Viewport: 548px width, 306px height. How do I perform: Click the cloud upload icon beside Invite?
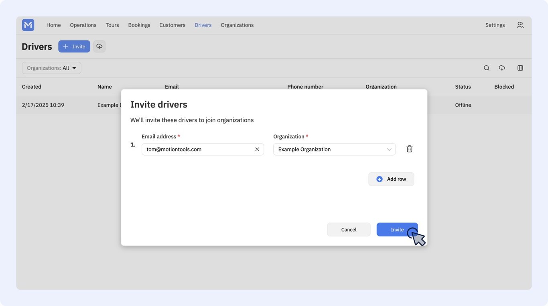[99, 47]
